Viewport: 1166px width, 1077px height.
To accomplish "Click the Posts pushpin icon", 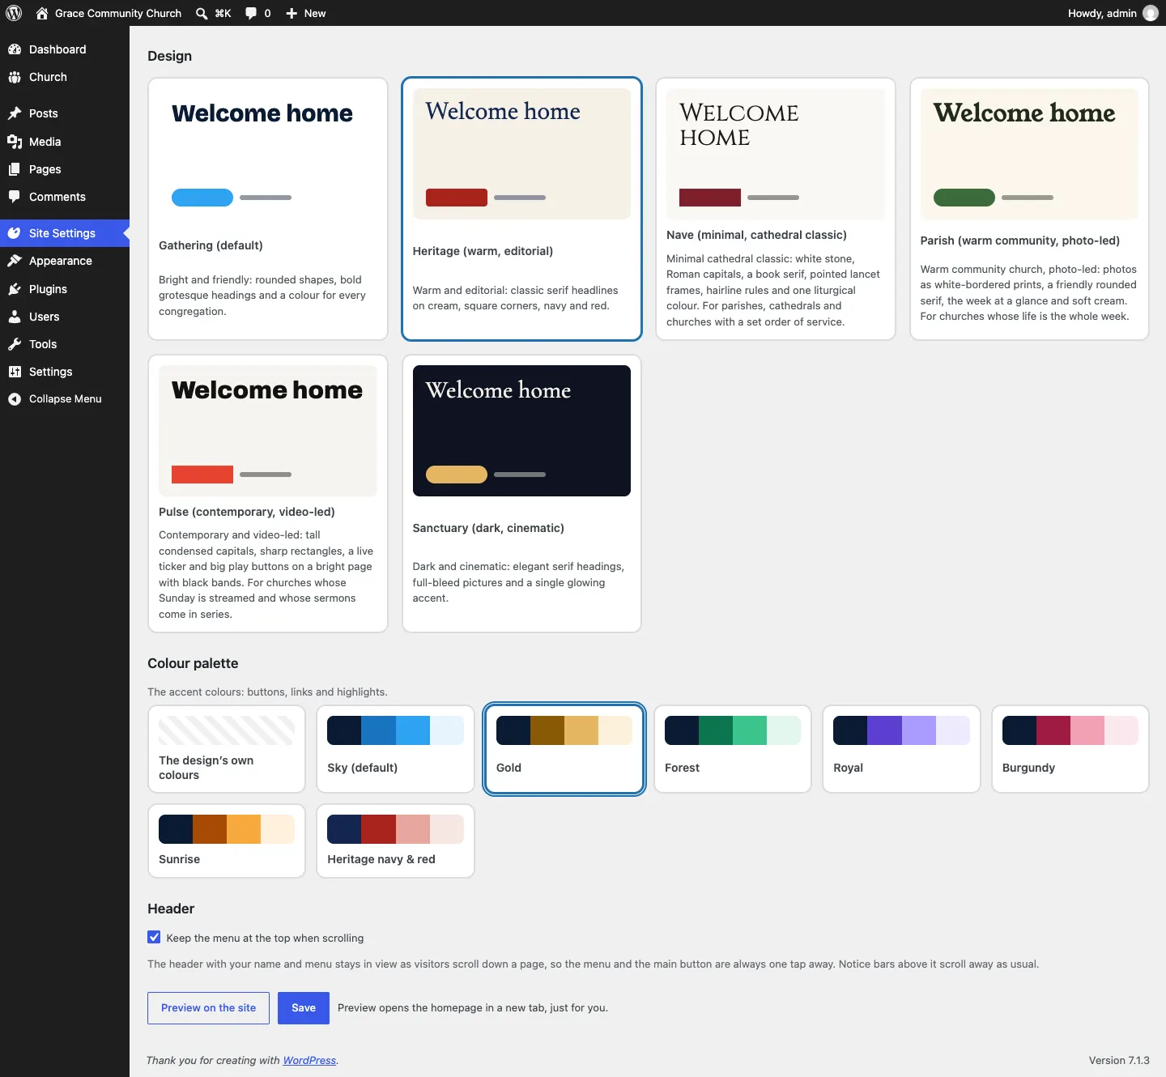I will pyautogui.click(x=15, y=113).
